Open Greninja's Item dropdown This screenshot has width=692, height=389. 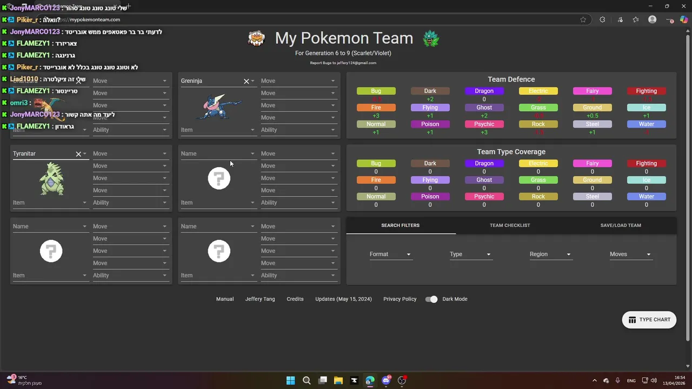point(218,130)
